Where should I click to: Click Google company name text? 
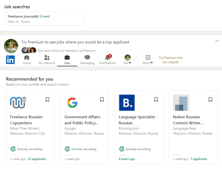point(70,129)
